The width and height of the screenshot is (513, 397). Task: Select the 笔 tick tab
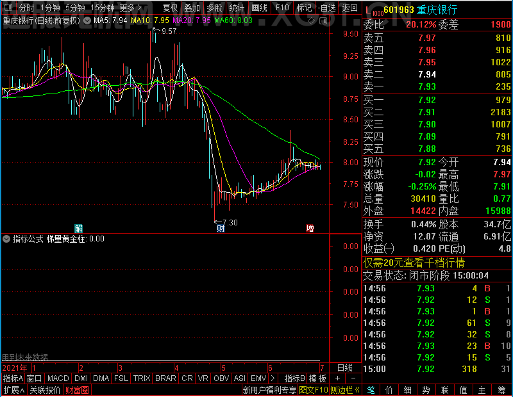pyautogui.click(x=371, y=390)
